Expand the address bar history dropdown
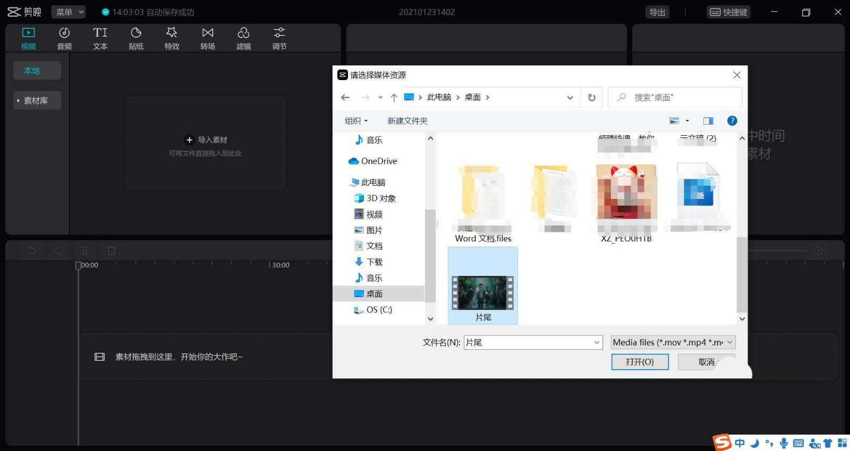Viewport: 850px width, 451px height. pos(570,98)
